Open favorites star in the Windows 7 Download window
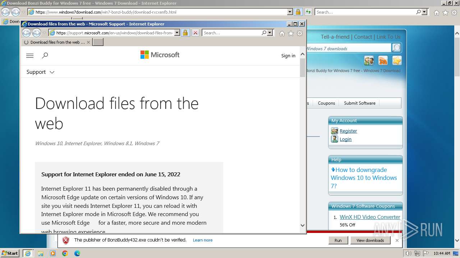The width and height of the screenshot is (460, 258). pyautogui.click(x=445, y=13)
